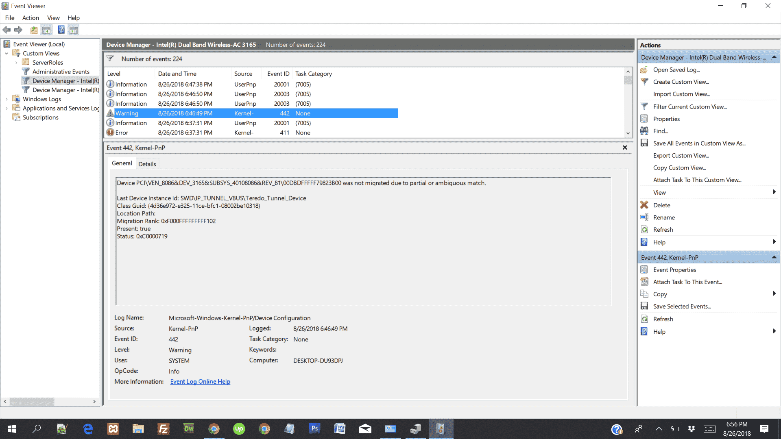Click the tree pane scroll-right arrow
781x439 pixels.
94,402
